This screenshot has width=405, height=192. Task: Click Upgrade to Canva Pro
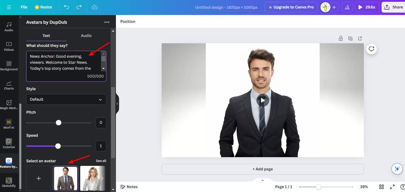click(x=291, y=7)
